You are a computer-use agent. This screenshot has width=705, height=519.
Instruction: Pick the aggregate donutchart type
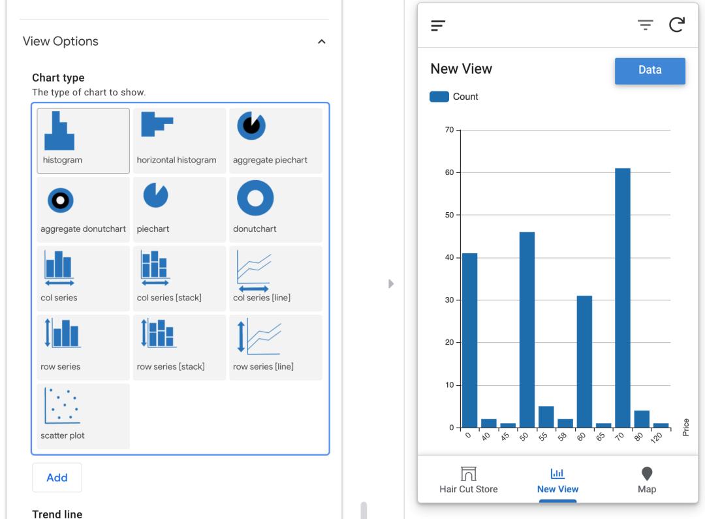83,210
